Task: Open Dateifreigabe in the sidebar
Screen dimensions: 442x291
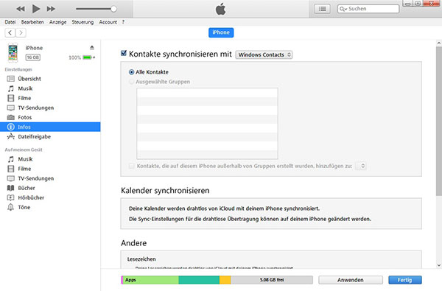Action: click(x=50, y=137)
